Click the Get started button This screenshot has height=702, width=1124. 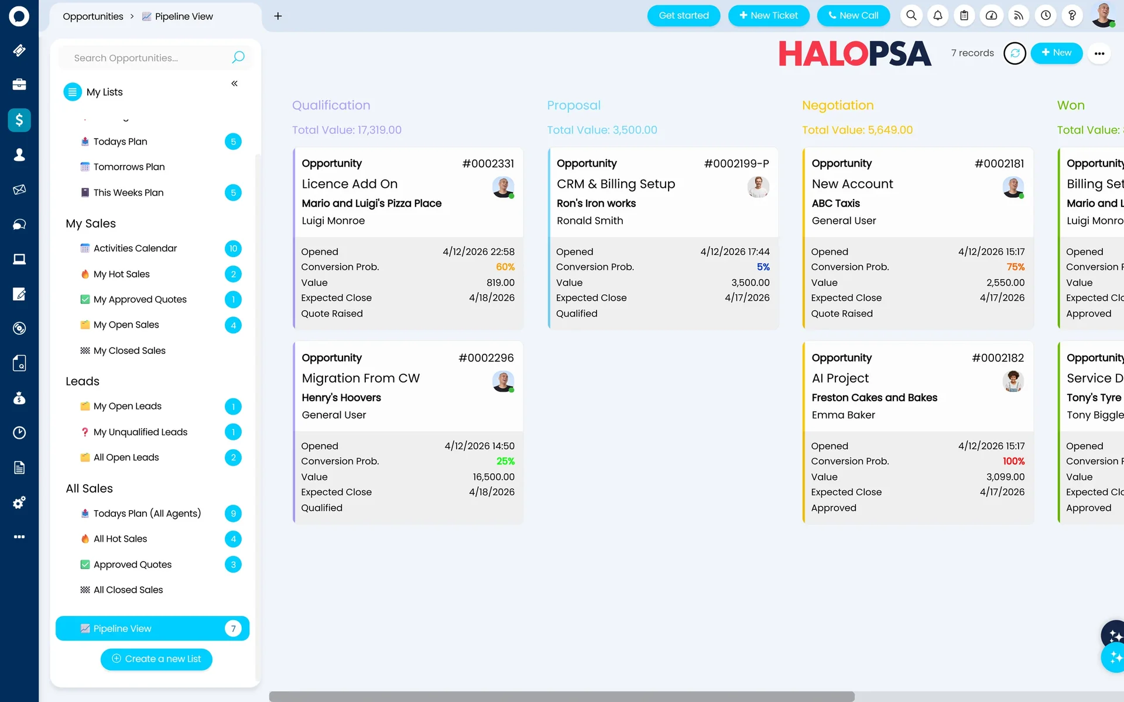(683, 16)
